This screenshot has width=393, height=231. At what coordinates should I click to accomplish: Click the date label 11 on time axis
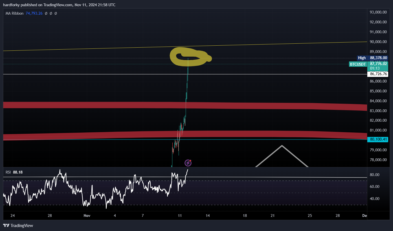[180, 216]
